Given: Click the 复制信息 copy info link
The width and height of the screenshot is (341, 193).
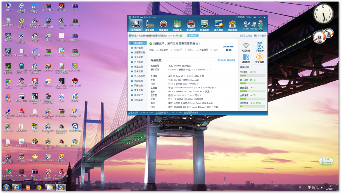Looking at the screenshot, I should point(231,60).
